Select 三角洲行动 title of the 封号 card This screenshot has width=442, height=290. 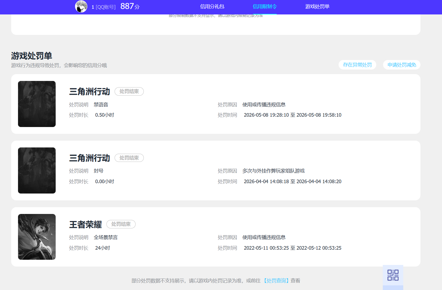(x=89, y=158)
